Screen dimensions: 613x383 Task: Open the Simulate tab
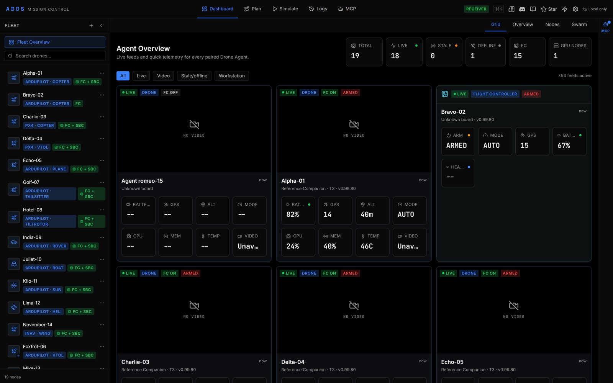click(x=285, y=9)
